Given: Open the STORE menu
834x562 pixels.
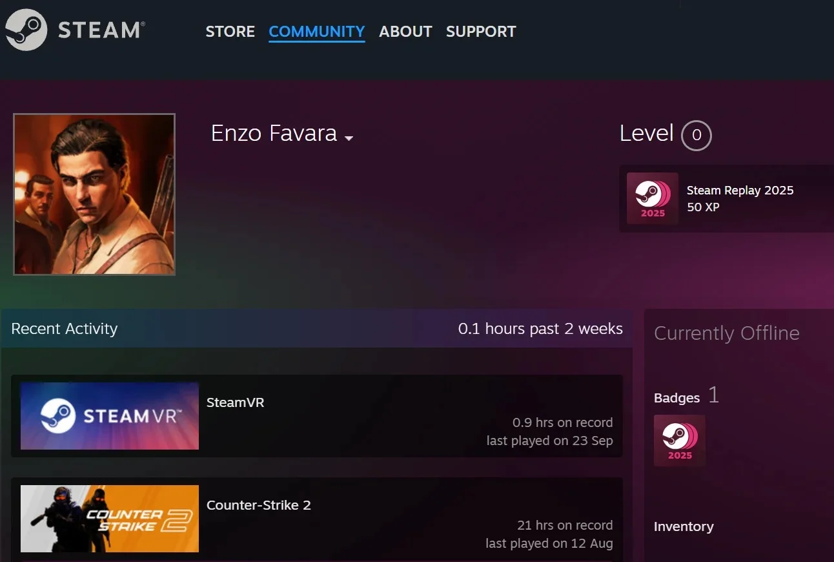Looking at the screenshot, I should pyautogui.click(x=230, y=32).
